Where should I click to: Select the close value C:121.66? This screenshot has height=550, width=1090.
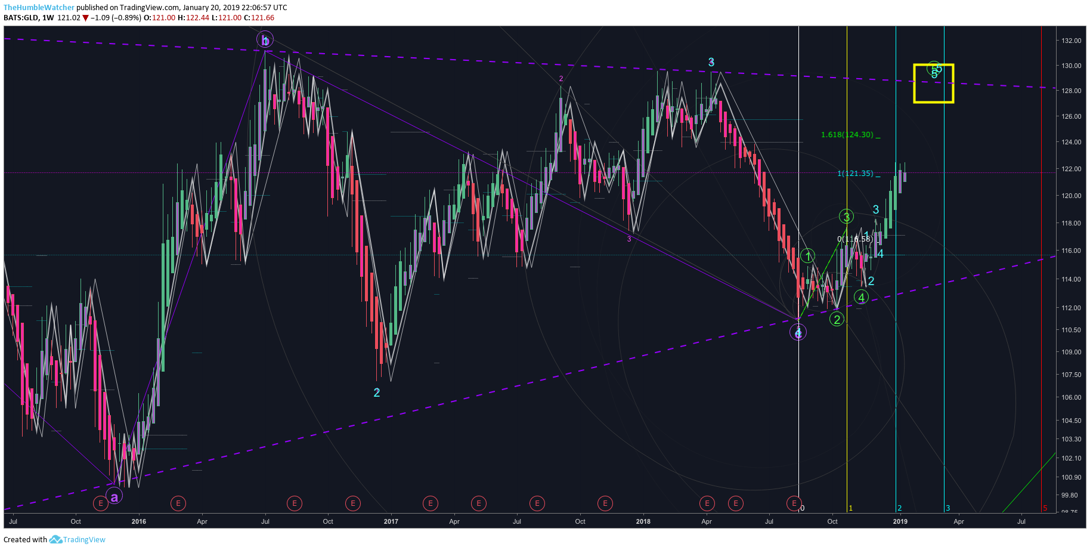259,18
